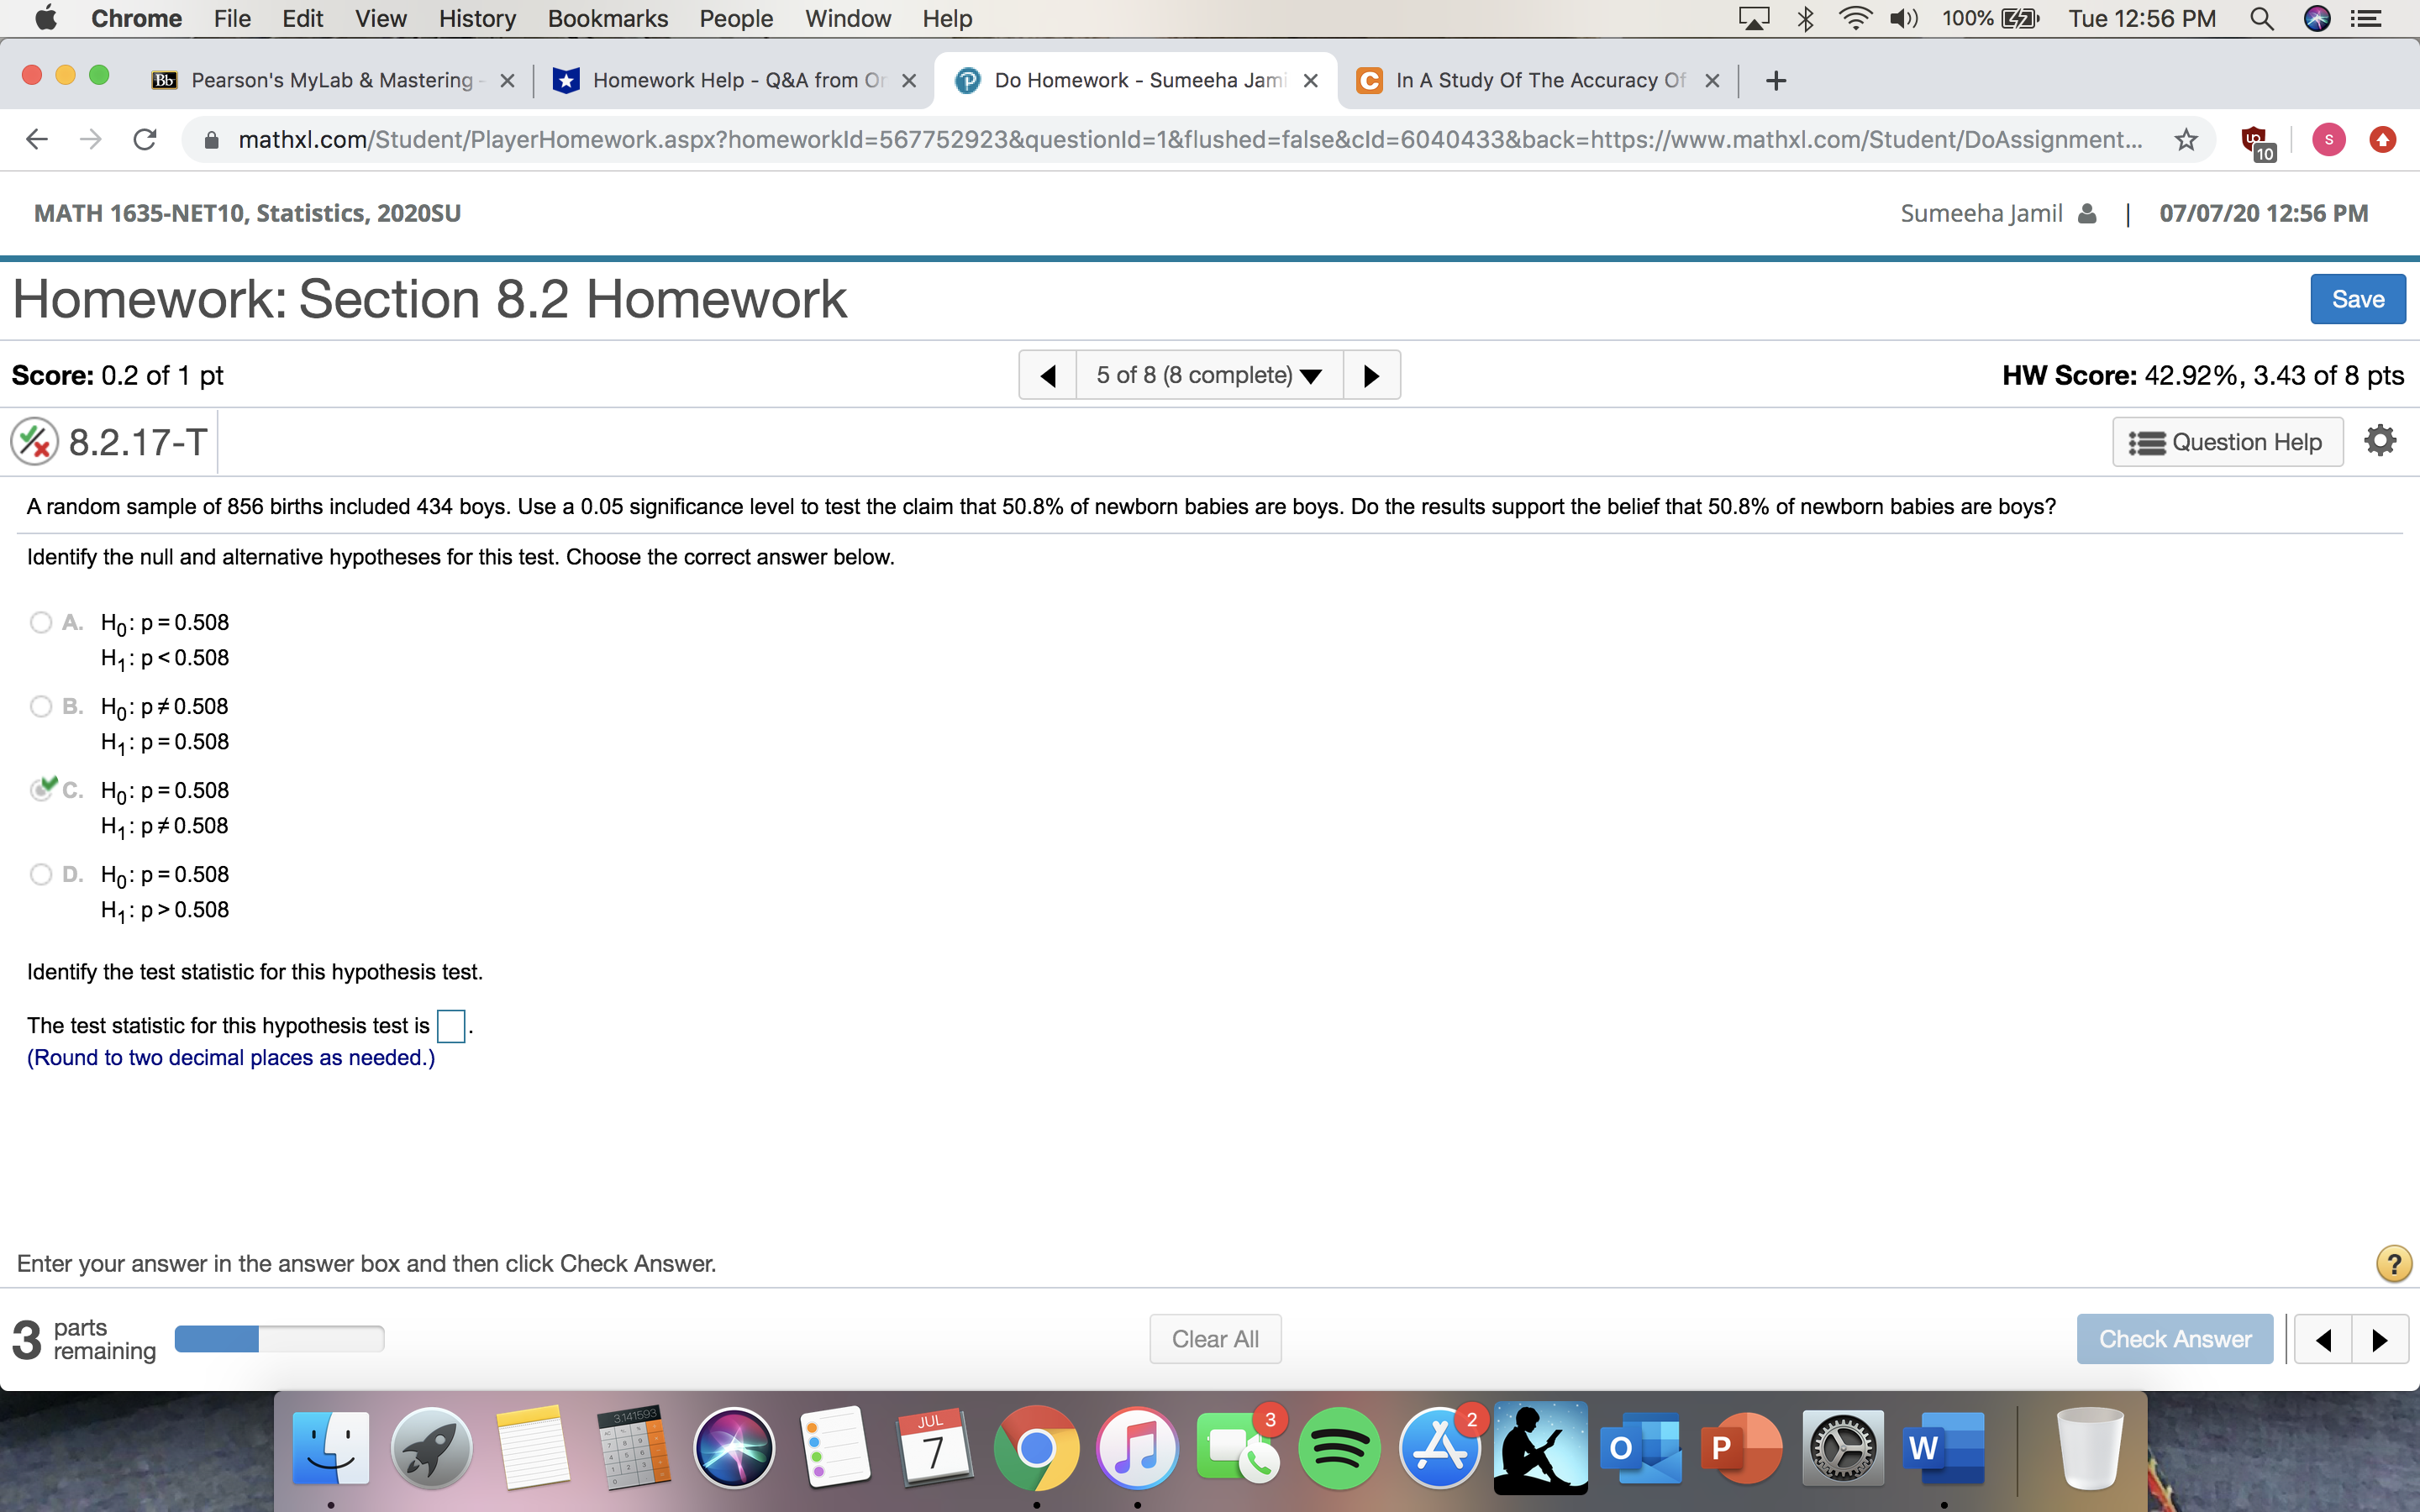Click the parts remaining progress bar
Image resolution: width=2420 pixels, height=1512 pixels.
point(279,1337)
